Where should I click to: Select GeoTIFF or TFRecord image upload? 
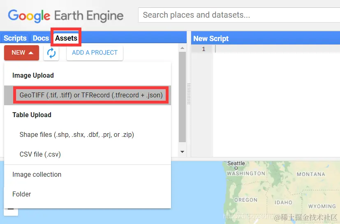tap(88, 95)
